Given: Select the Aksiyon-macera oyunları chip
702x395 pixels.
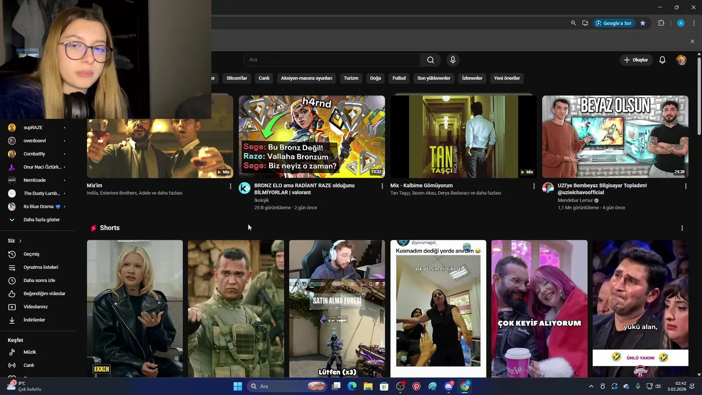Looking at the screenshot, I should (307, 78).
